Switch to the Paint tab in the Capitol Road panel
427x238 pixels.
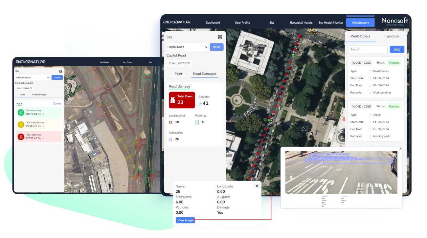(x=178, y=74)
